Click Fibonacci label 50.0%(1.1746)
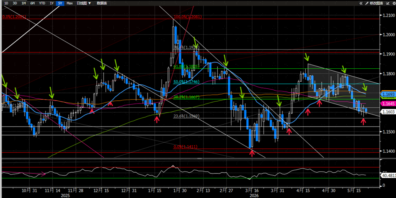Screen dimensions: 396x198 click(x=186, y=82)
